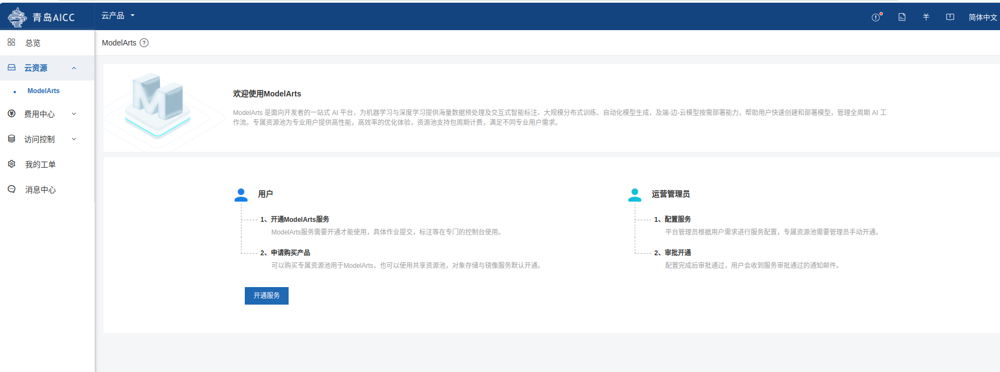Viewport: 1000px width, 372px height.
Task: Click the 消息中心 chat bubble icon
Action: tap(12, 189)
